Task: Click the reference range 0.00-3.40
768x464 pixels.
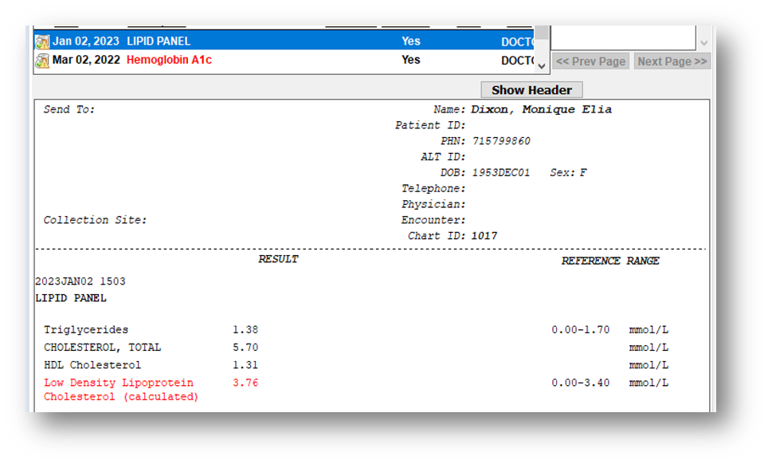Action: [581, 383]
